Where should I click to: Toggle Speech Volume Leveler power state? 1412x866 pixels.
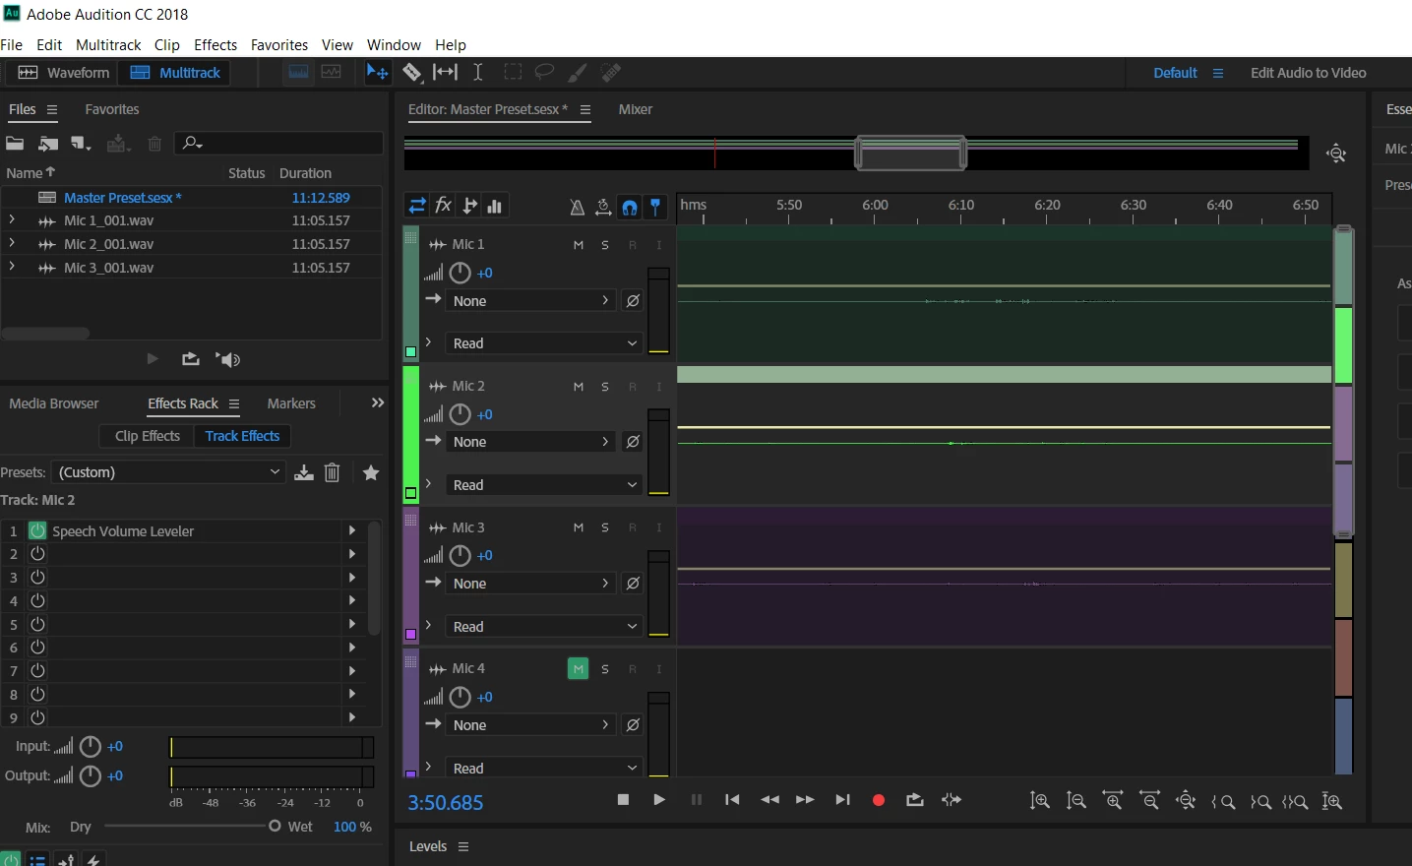click(37, 530)
